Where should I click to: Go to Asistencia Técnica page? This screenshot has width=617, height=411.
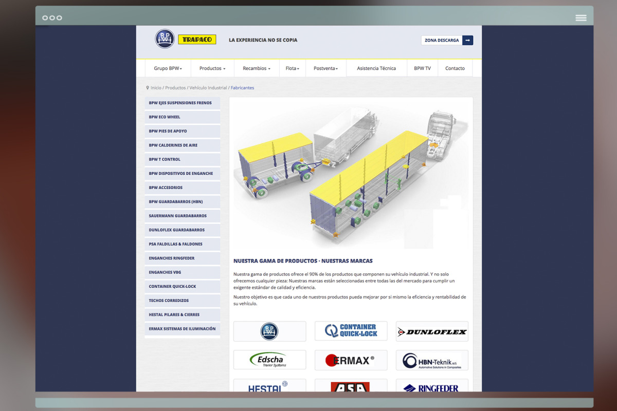pos(376,68)
